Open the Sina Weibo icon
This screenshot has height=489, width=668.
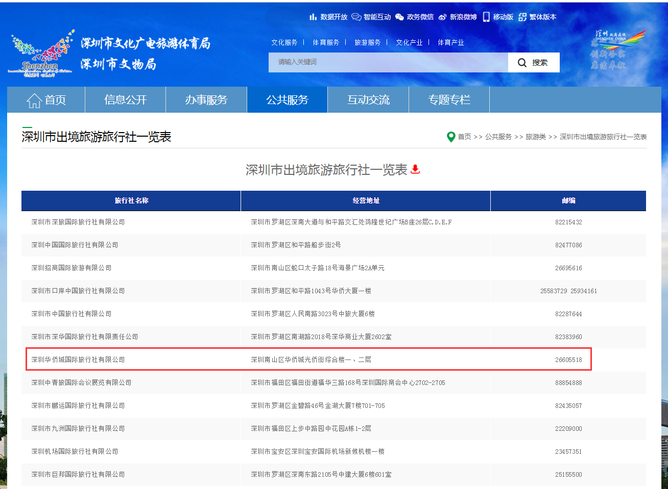click(x=442, y=17)
